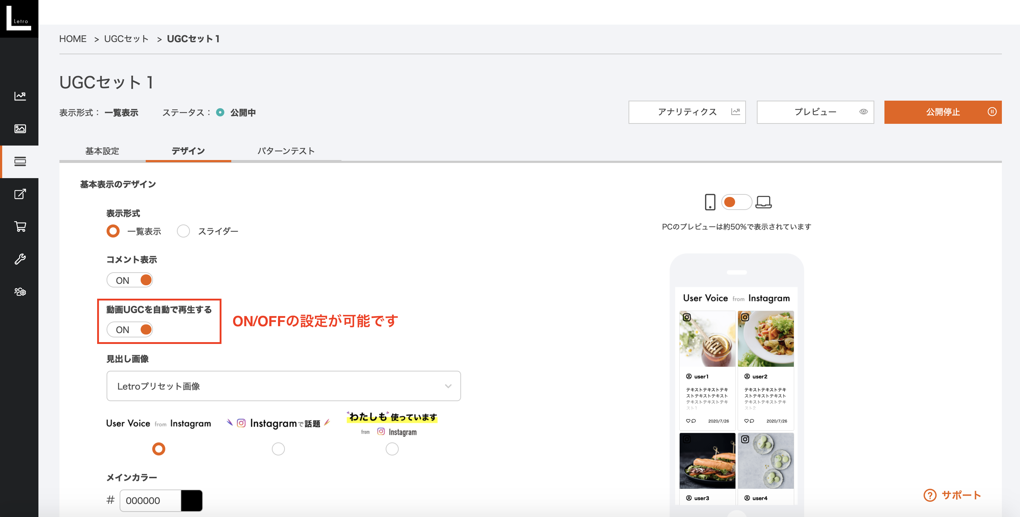This screenshot has height=517, width=1020.
Task: Open the image gallery sidebar icon
Action: 20,129
